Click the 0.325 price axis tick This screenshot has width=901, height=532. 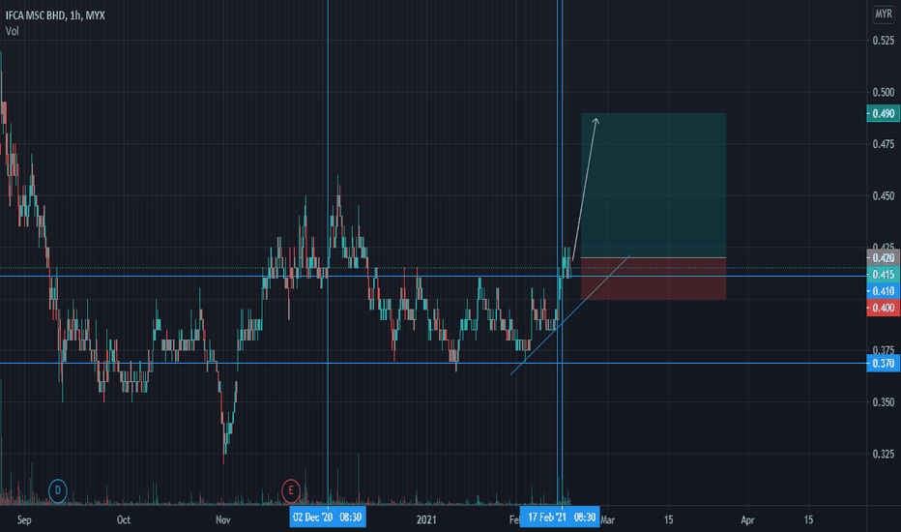pyautogui.click(x=884, y=454)
